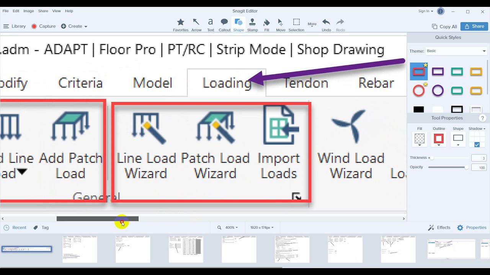This screenshot has height=275, width=490.
Task: Click the zoom magnifier icon
Action: tap(219, 228)
